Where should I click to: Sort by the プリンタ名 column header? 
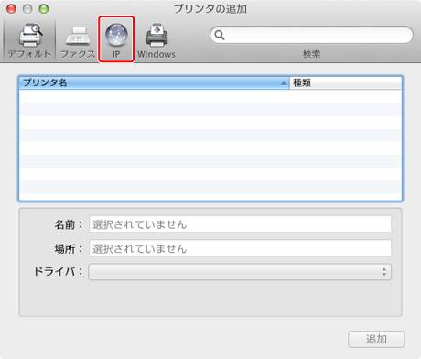point(154,82)
